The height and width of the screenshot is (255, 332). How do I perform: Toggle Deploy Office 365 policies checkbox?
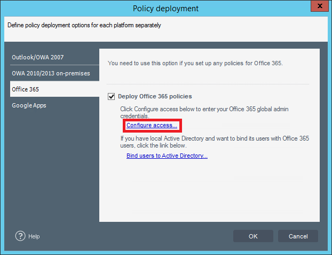tap(112, 96)
